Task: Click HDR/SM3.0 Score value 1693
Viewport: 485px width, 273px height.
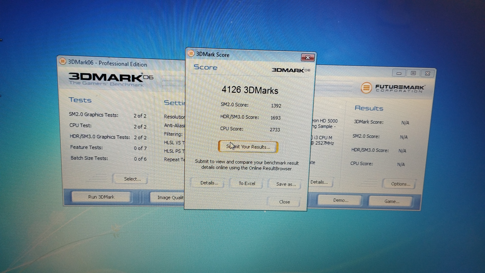Action: tap(275, 118)
